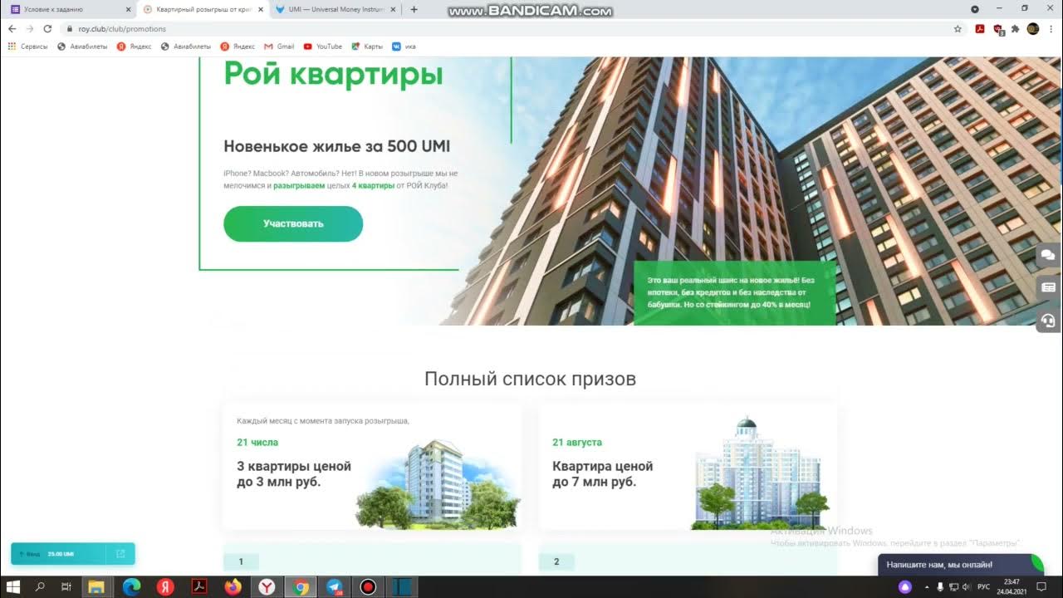This screenshot has height=598, width=1063.
Task: Open File Explorer from the taskbar
Action: tap(96, 586)
